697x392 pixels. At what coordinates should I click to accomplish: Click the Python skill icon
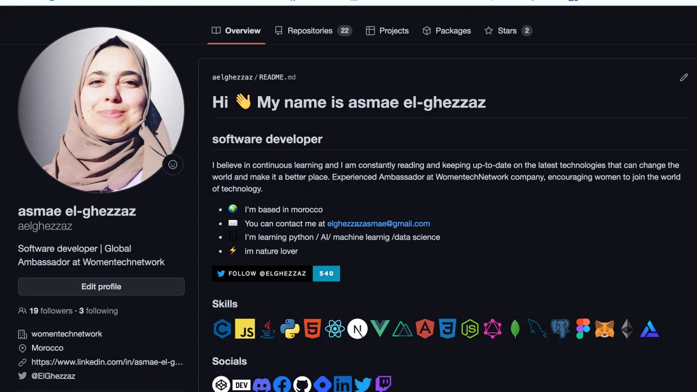[x=290, y=329]
